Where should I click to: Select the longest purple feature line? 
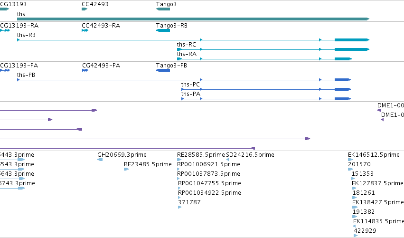pyautogui.click(x=155, y=139)
